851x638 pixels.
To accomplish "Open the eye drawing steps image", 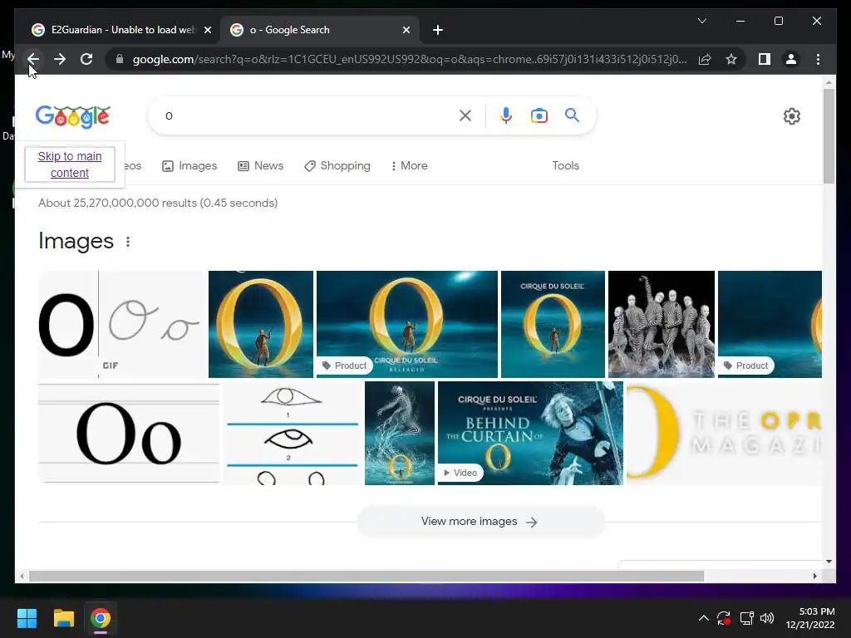I will (292, 433).
